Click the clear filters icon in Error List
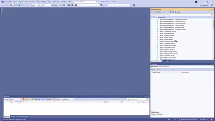 (54, 99)
